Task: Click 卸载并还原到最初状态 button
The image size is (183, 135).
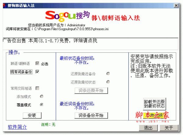Action: [154, 104]
